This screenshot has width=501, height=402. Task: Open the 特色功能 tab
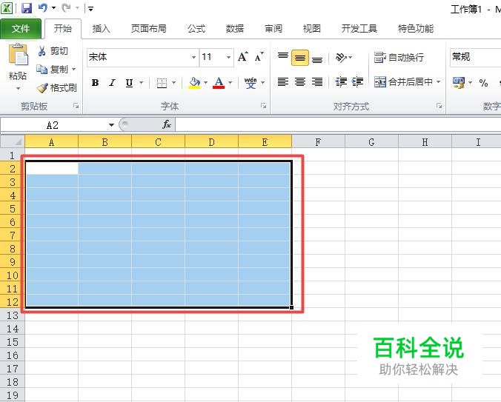click(415, 29)
